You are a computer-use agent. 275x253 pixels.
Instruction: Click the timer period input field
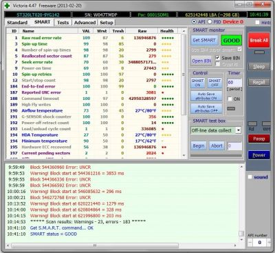(x=234, y=83)
